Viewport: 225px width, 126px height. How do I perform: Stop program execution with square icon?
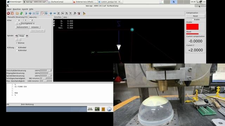tap(38, 13)
